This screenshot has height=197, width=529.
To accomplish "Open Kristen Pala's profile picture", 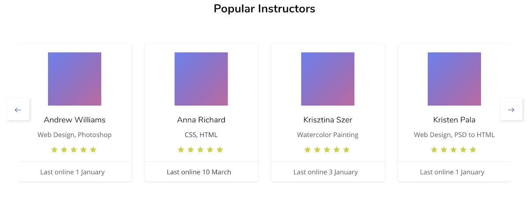I will point(454,79).
